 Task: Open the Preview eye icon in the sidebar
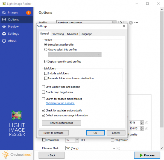click(x=4, y=27)
